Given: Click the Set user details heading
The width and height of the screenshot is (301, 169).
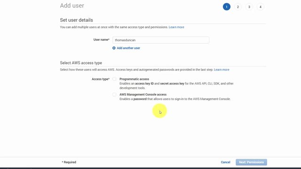Looking at the screenshot, I should (76, 20).
